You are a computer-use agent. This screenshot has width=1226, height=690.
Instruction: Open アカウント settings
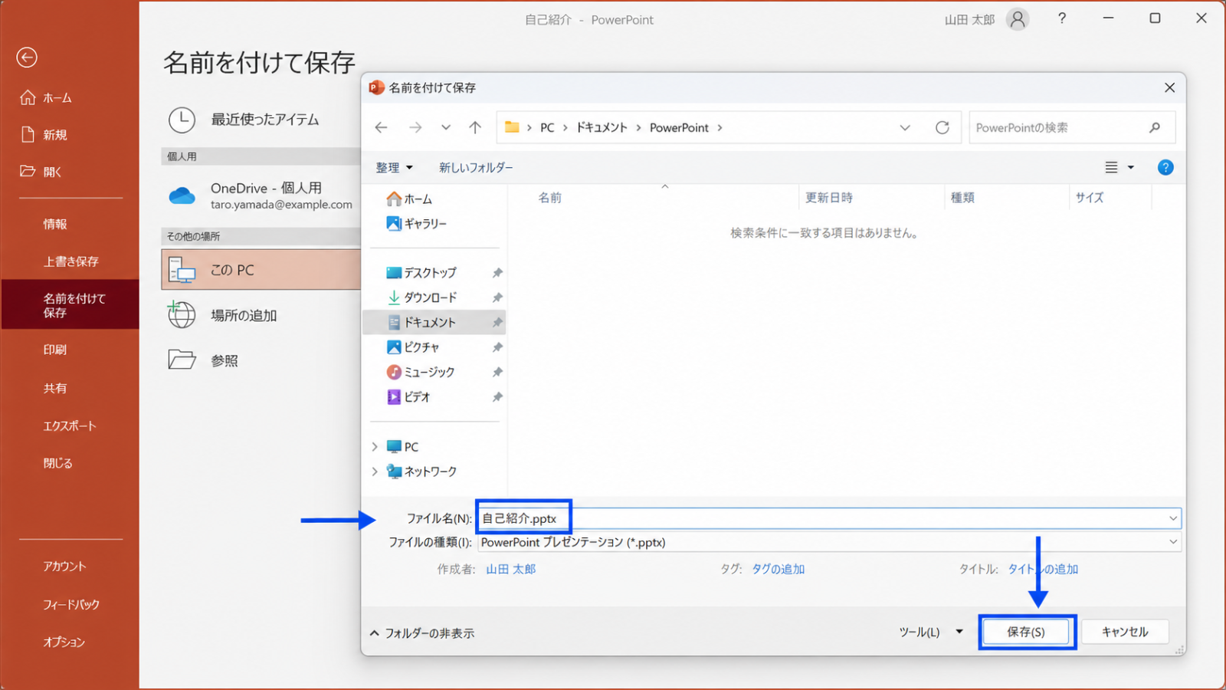coord(64,566)
